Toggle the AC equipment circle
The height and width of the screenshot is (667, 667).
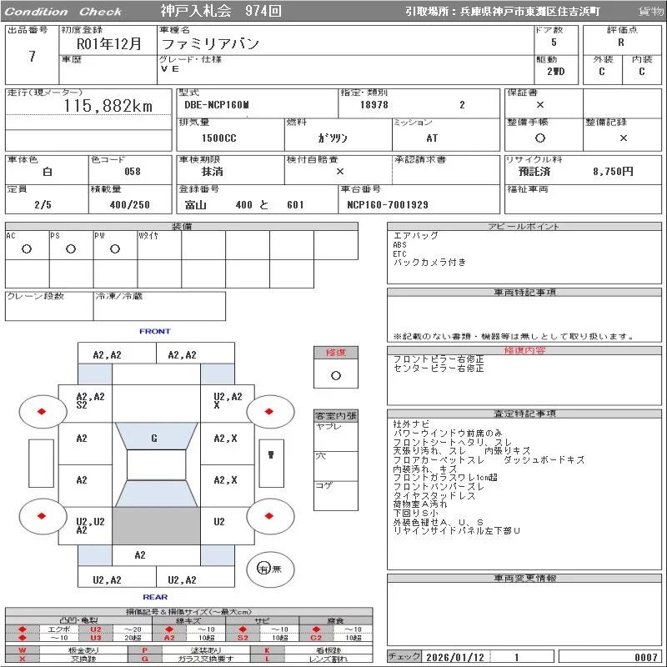tap(27, 248)
